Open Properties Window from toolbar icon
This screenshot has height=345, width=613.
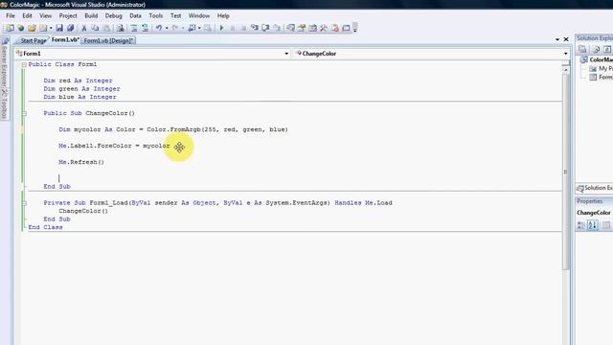[x=302, y=28]
